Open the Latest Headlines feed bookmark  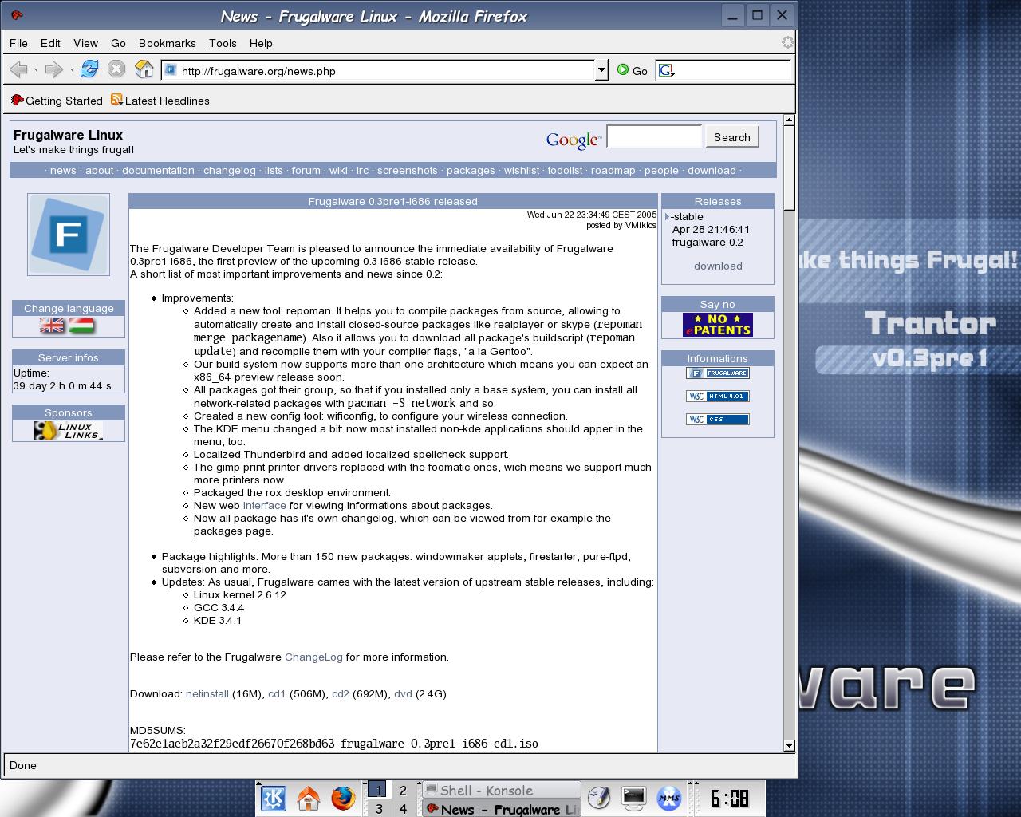coord(160,101)
